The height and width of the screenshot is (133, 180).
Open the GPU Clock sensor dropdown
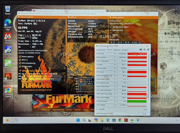[x=115, y=54]
